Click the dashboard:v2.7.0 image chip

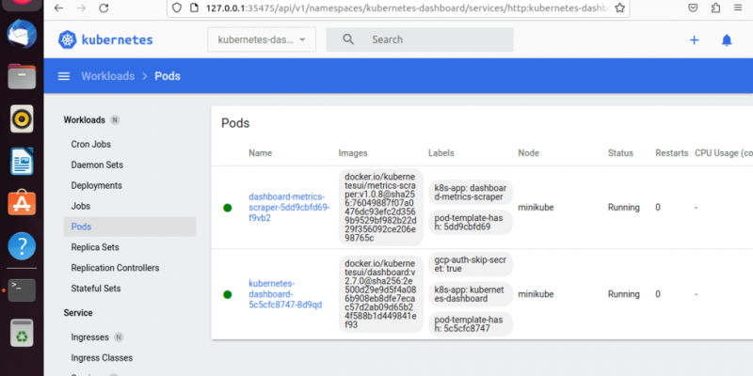click(381, 294)
